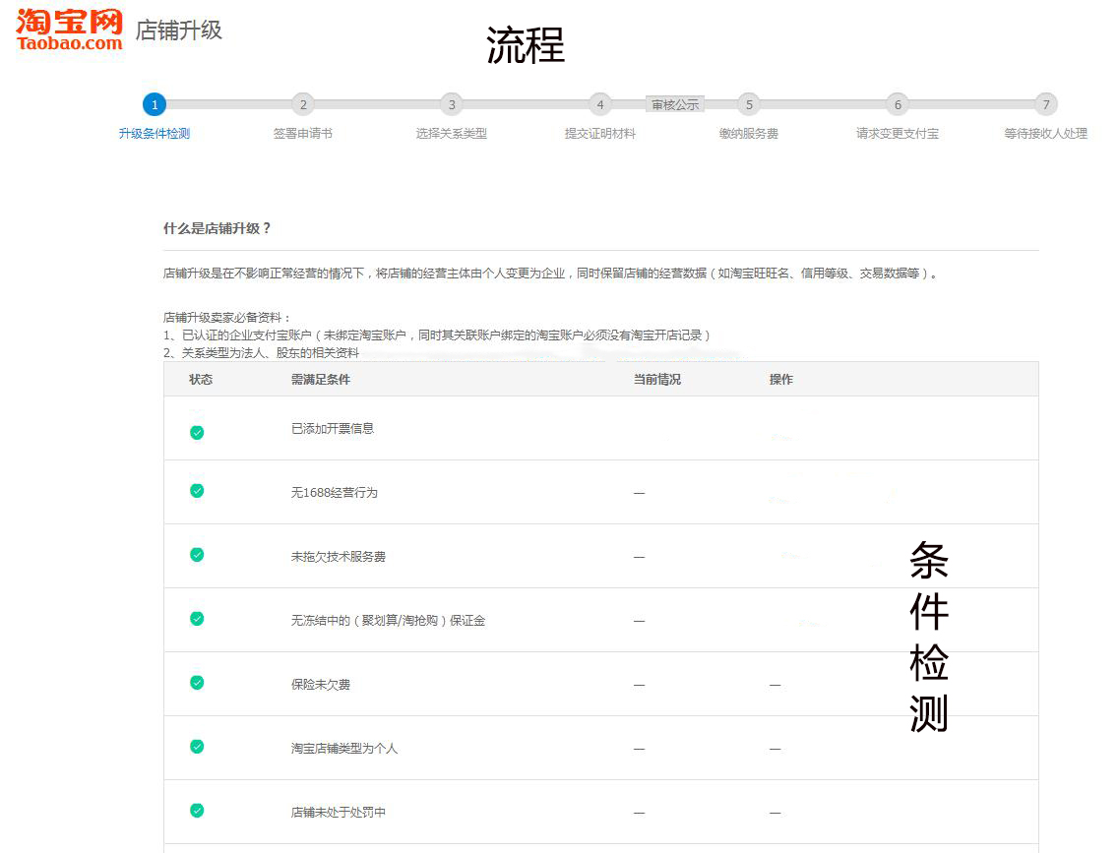Click the 审核公示 label on progress bar
Image resolution: width=1118 pixels, height=853 pixels.
(675, 104)
